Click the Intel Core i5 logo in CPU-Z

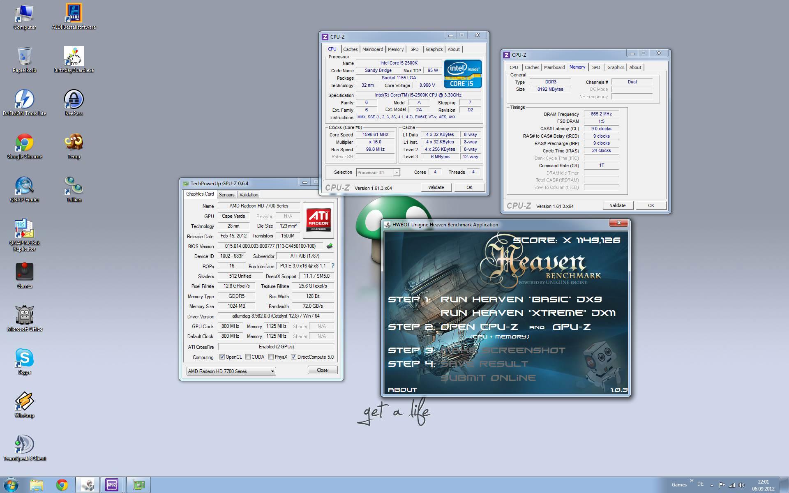click(x=463, y=74)
